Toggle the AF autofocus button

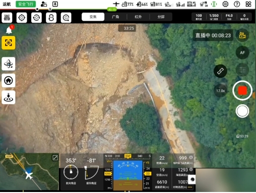click(x=242, y=53)
